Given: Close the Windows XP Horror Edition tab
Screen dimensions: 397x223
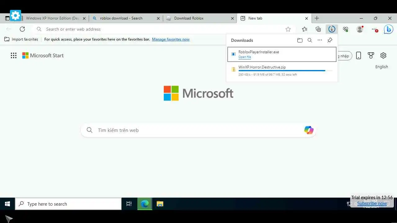Looking at the screenshot, I should 84,18.
